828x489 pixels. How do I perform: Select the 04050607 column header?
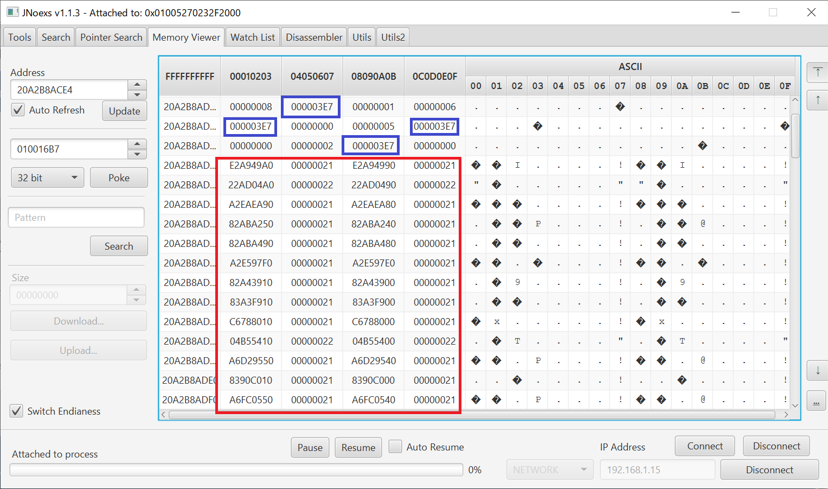(312, 76)
